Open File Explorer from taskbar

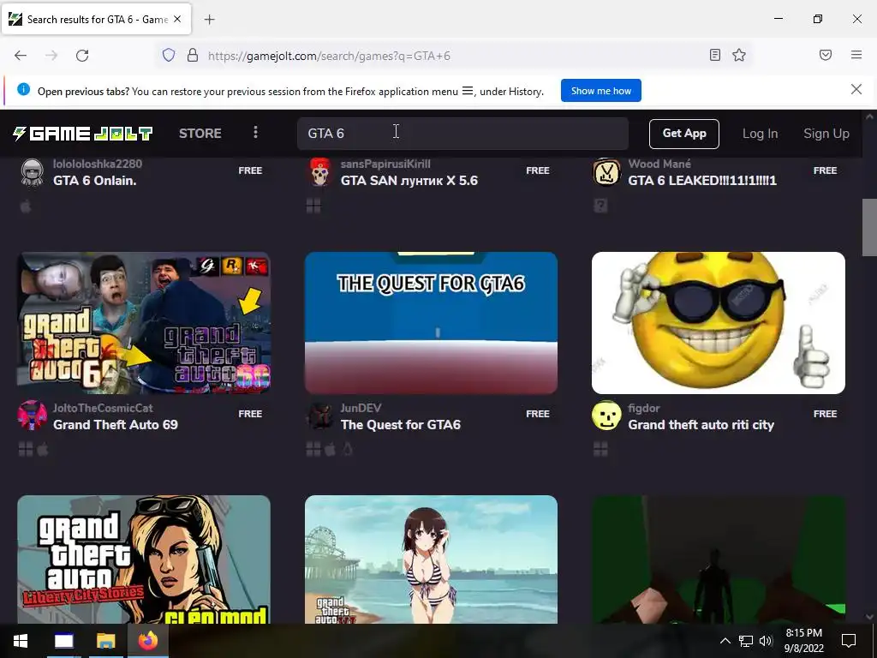(105, 641)
